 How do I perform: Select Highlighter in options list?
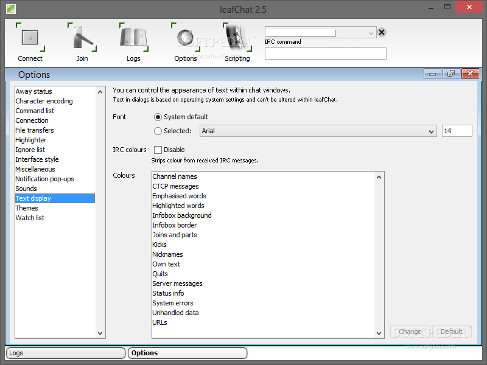click(x=55, y=140)
